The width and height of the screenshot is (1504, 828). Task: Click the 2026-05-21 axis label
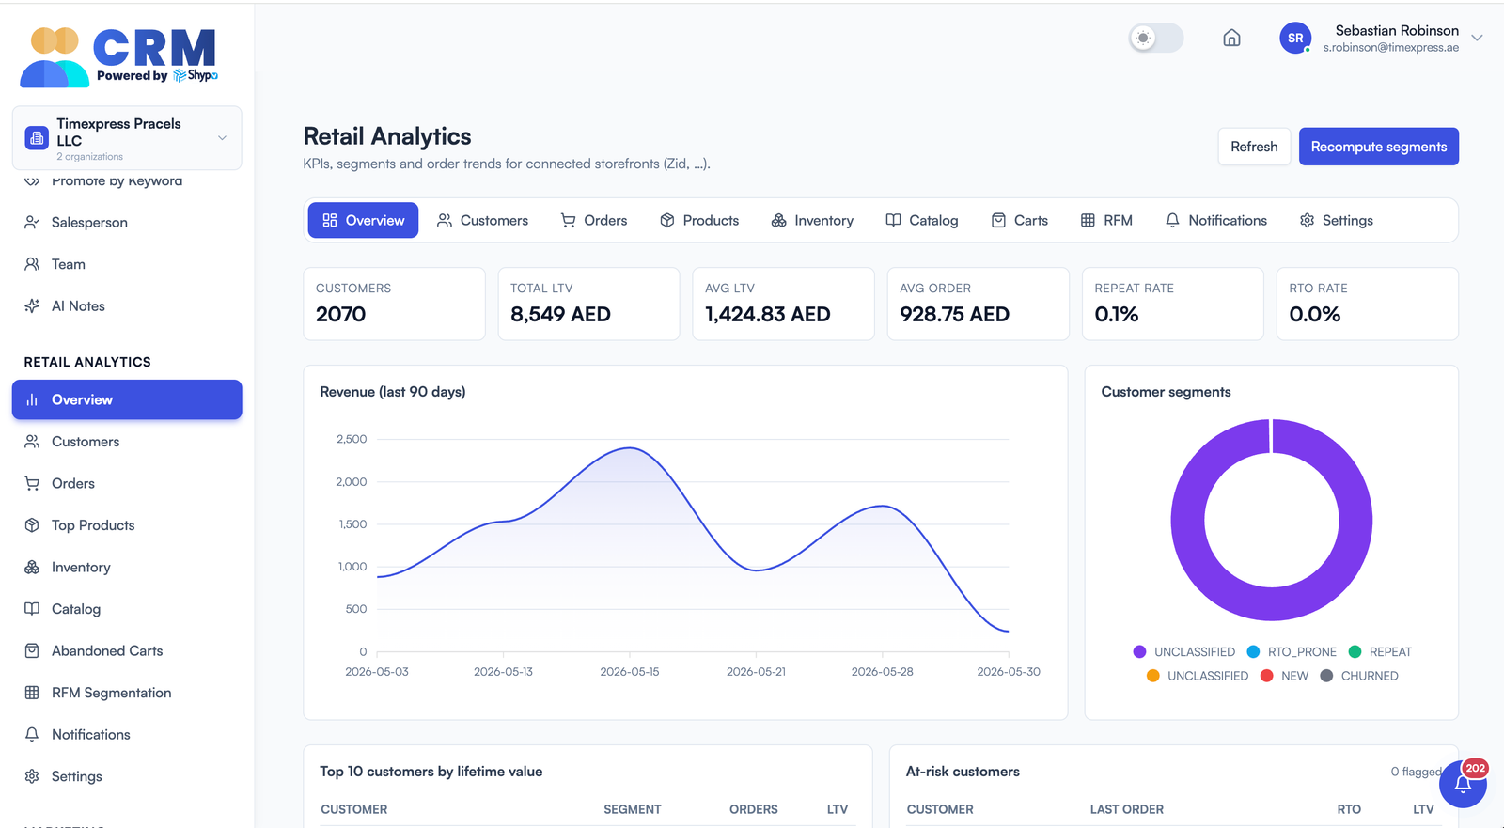(756, 671)
